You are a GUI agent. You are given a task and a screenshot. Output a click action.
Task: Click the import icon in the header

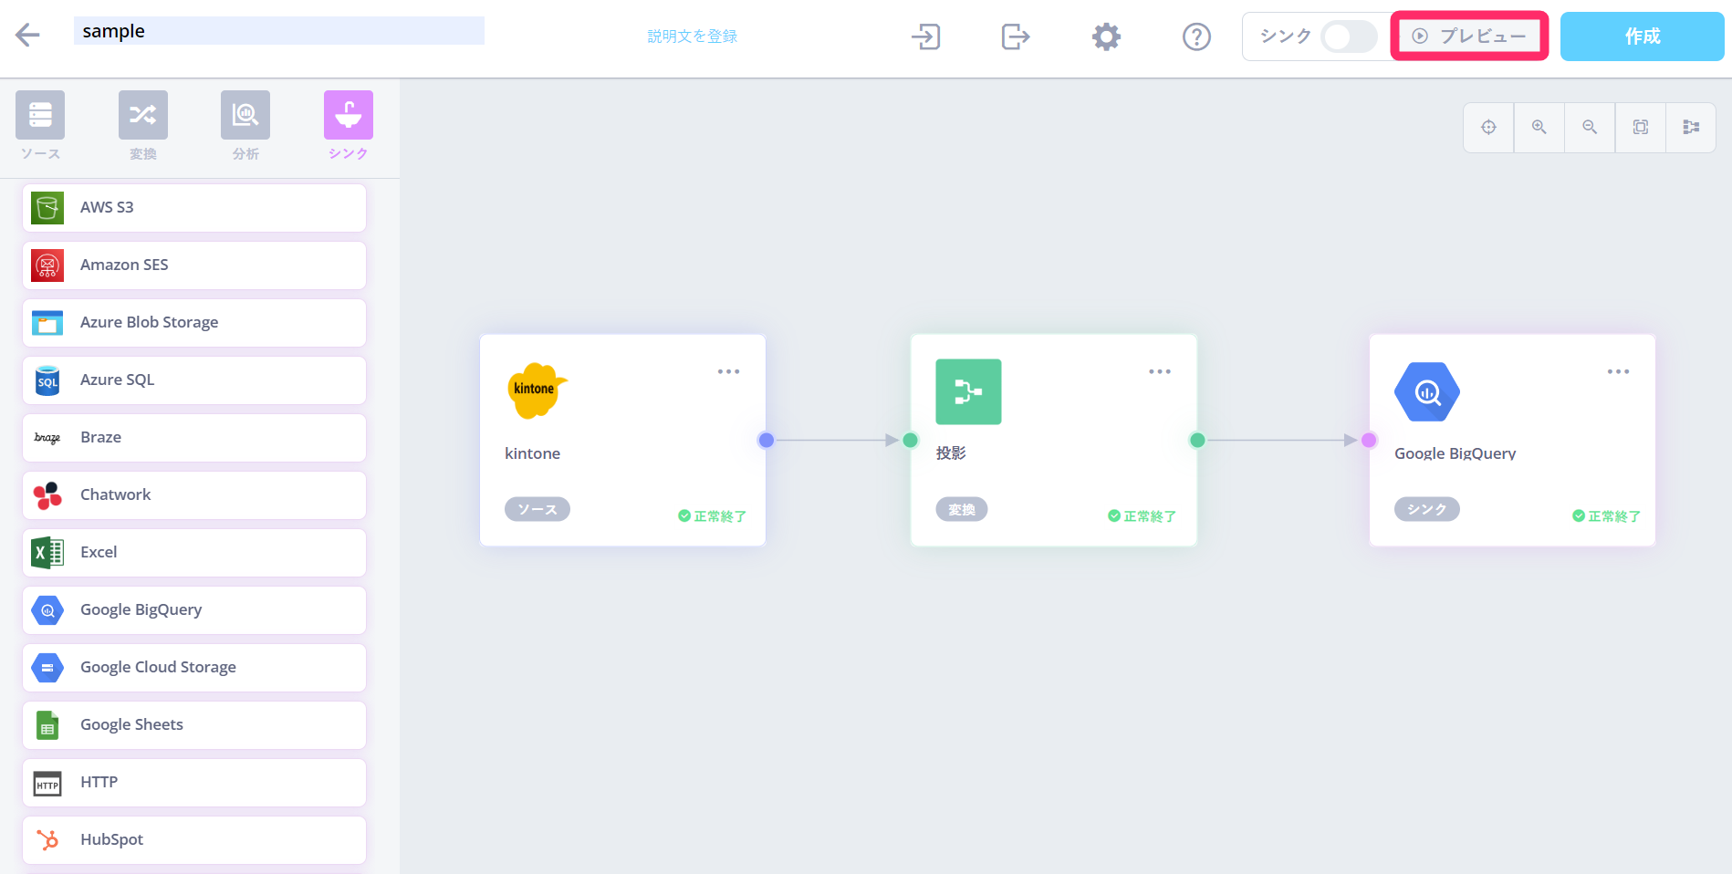925,36
